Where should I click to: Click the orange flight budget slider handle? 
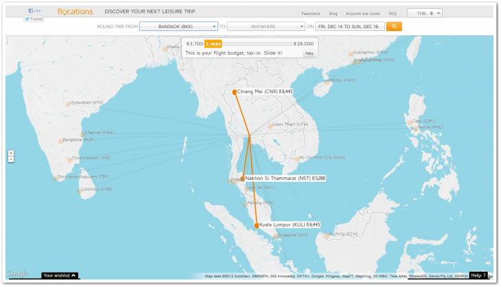point(213,43)
